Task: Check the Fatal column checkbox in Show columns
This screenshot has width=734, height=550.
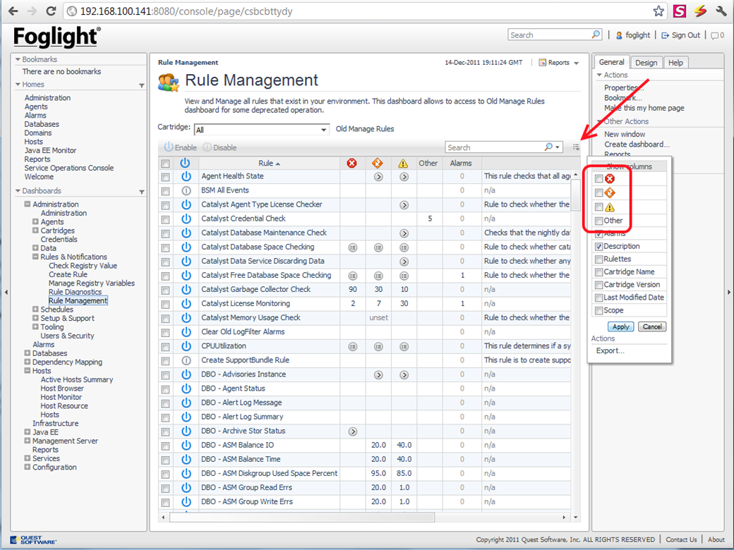Action: coord(598,178)
